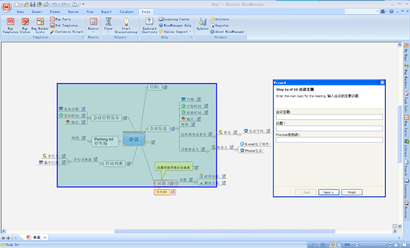410x248 pixels.
Task: Click the Activate key icon
Action: coord(212,19)
